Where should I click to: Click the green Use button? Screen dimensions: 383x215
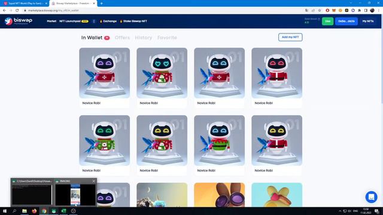click(327, 21)
